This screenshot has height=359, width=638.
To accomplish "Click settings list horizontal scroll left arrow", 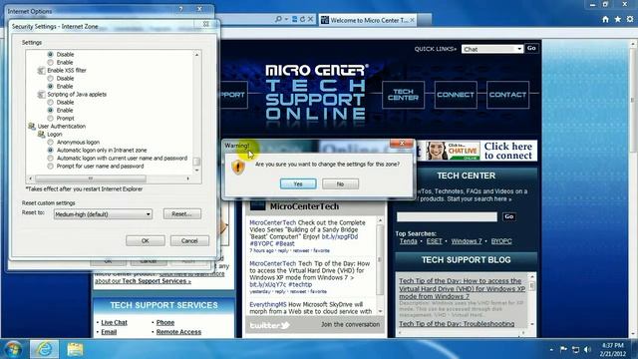I will point(31,179).
